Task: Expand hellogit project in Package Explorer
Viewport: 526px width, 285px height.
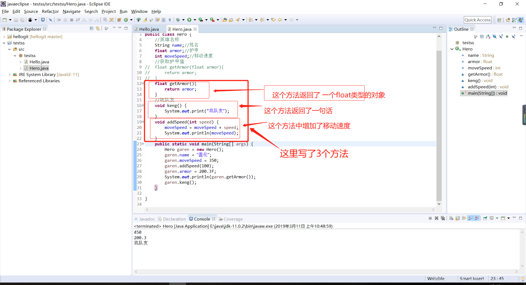Action: 4,37
